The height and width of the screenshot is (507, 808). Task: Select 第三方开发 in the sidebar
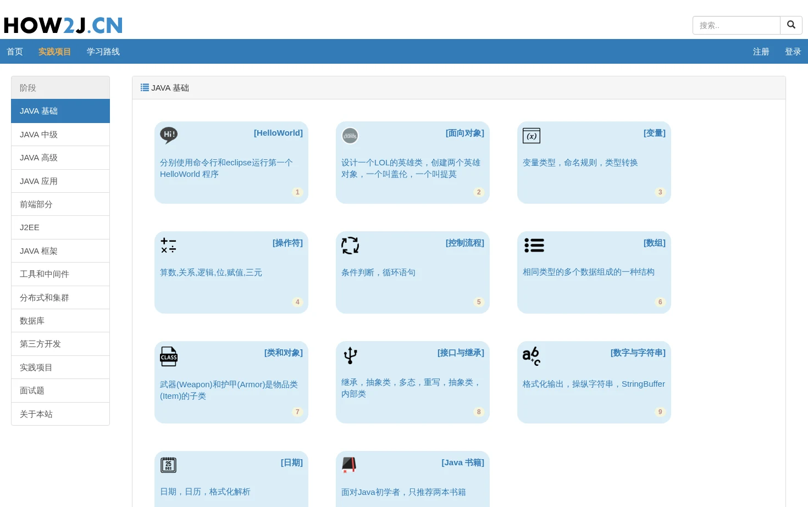(x=60, y=344)
